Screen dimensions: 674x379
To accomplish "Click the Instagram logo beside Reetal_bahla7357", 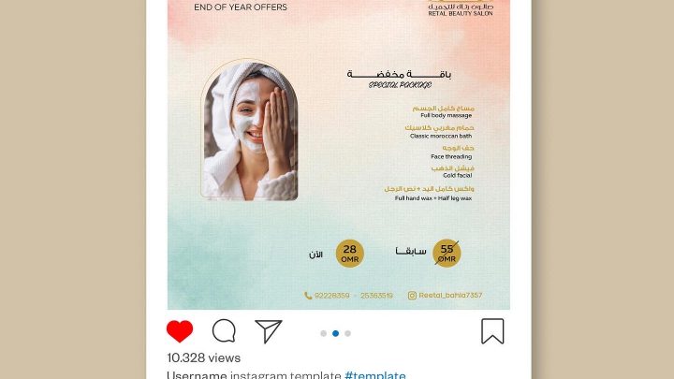I will click(412, 295).
